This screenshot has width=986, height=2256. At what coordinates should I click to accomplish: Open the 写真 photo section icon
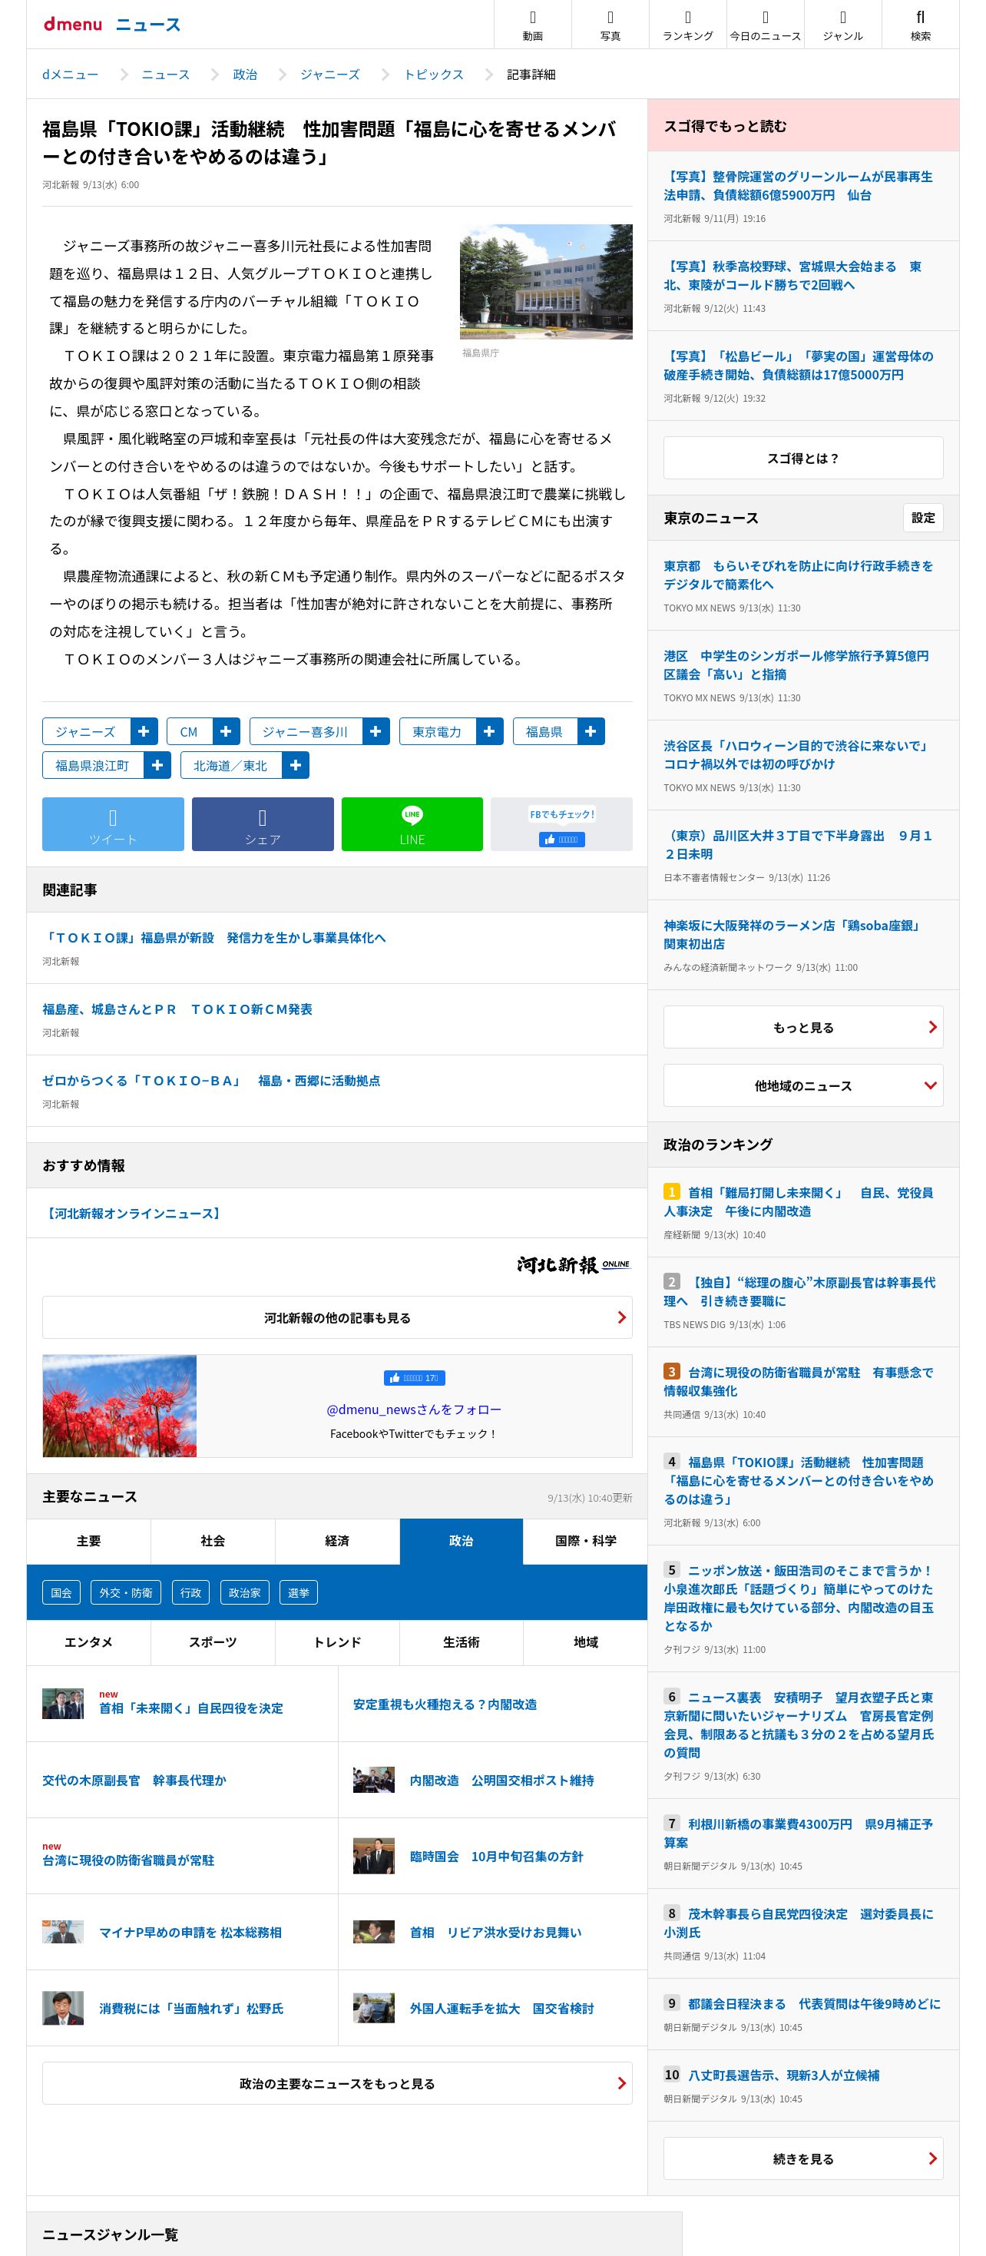point(610,25)
